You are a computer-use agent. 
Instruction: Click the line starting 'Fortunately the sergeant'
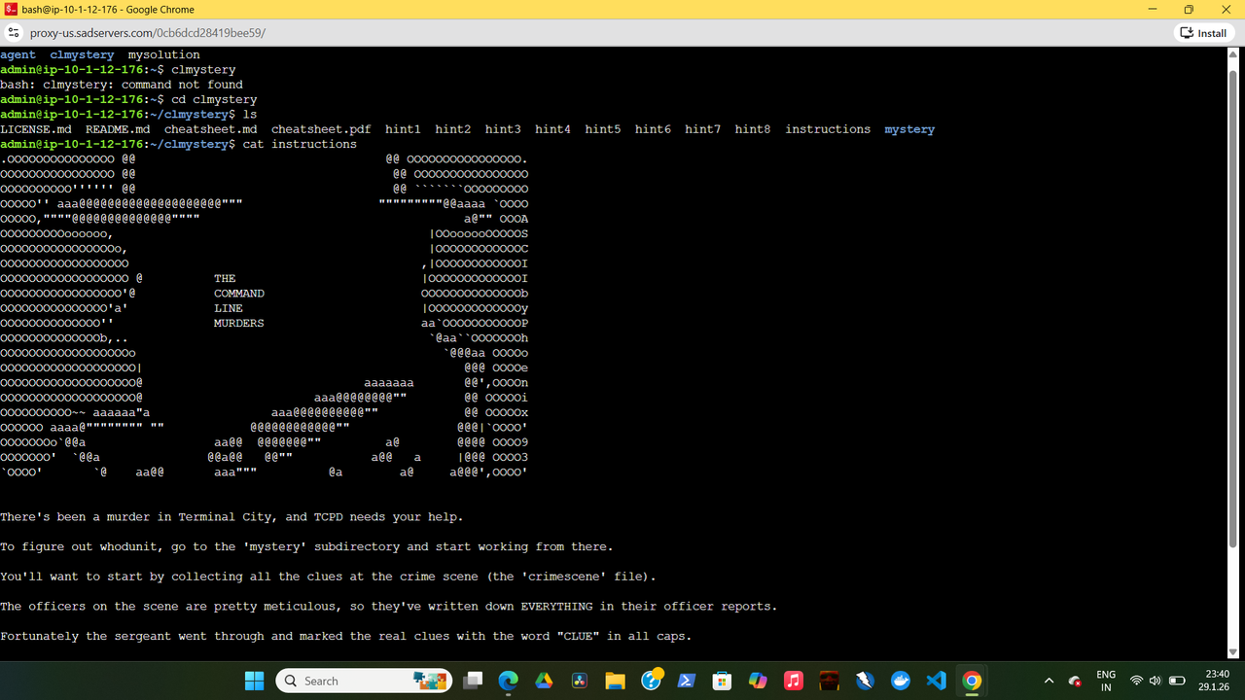point(345,636)
